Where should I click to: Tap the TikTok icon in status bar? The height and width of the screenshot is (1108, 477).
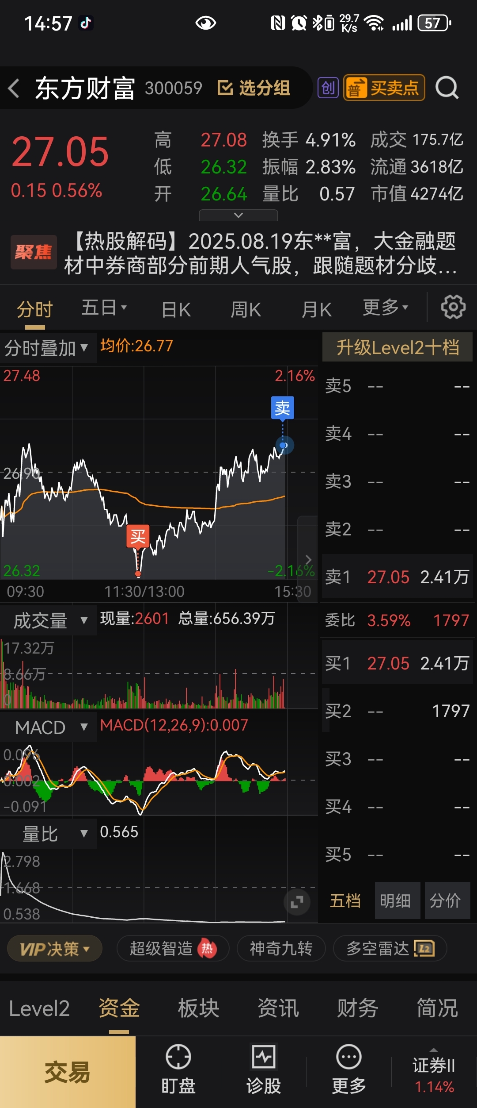[86, 23]
